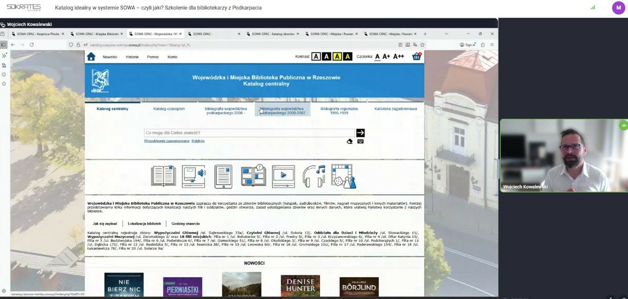Select the board games category icon
628x299 pixels.
(343, 176)
